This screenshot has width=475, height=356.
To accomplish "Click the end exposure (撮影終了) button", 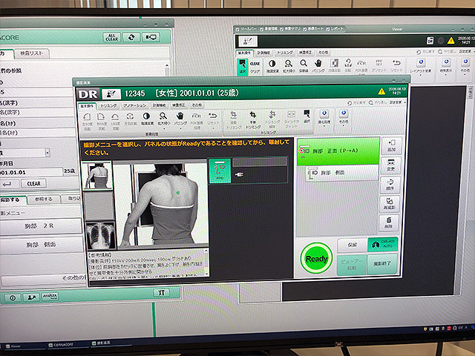I will (382, 264).
